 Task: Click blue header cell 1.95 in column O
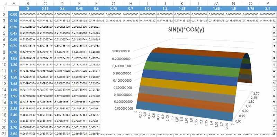click(x=251, y=8)
